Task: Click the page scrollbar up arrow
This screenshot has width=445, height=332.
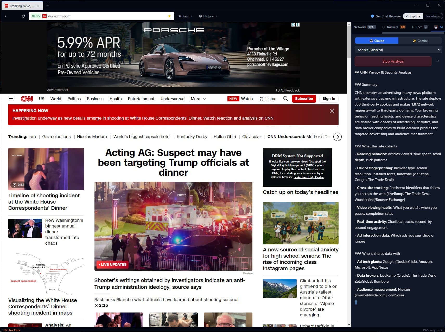Action: pyautogui.click(x=349, y=24)
